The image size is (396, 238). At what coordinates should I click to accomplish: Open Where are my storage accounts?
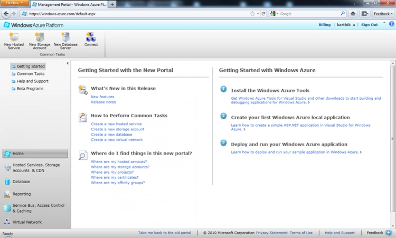tap(120, 167)
